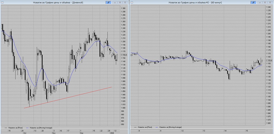This screenshot has width=274, height=134.
Task: Click the 1 000 level on the daily price axis
Action: [x=124, y=108]
